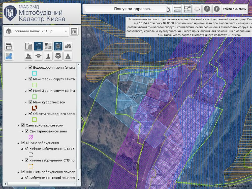Toggle the panel layout button beside basemap selector

coord(74,31)
